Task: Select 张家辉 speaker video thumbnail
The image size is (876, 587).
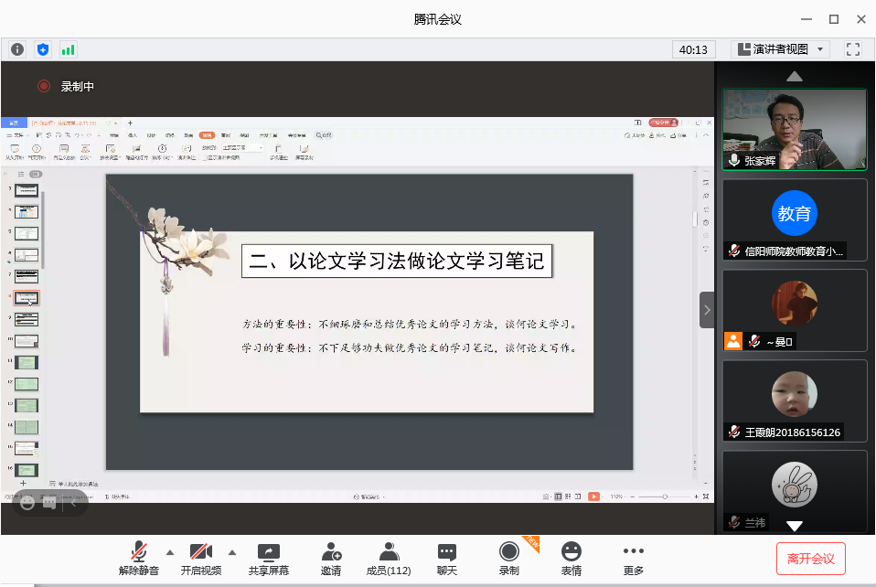Action: [794, 129]
